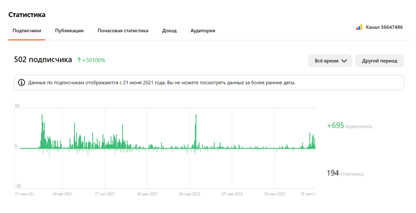The image size is (416, 213).
Task: Expand the Всё время period dropdown
Action: coord(330,61)
